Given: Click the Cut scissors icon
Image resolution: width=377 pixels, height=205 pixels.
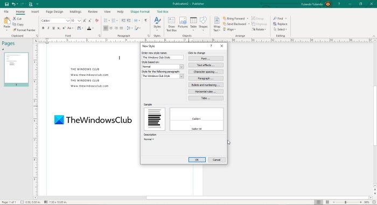Looking at the screenshot, I should [x=15, y=18].
